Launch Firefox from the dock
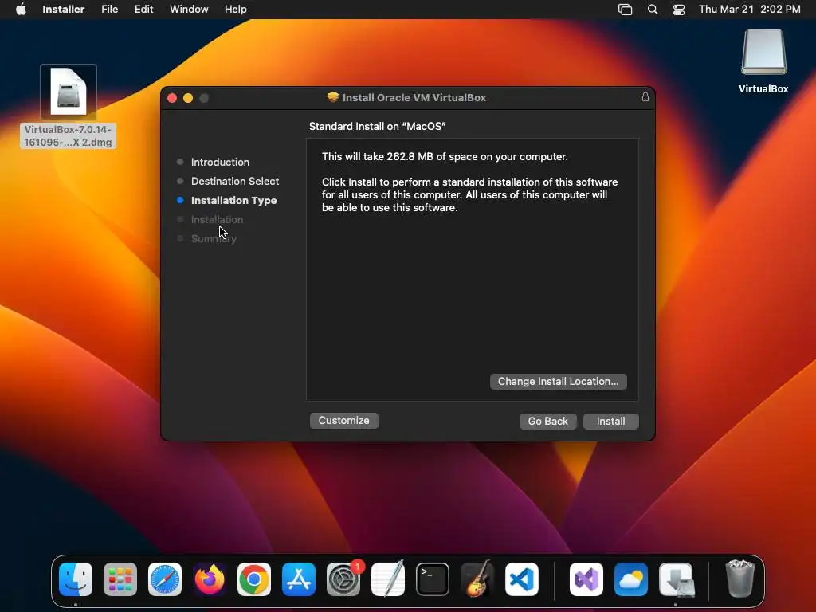This screenshot has width=816, height=612. [x=210, y=579]
